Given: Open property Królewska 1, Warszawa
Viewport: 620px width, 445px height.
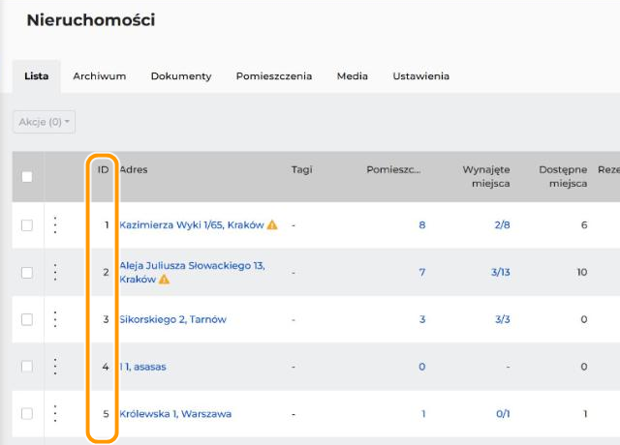Looking at the screenshot, I should [175, 414].
